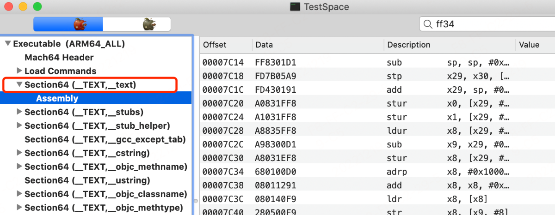Select the Mach64 Header item

[59, 58]
